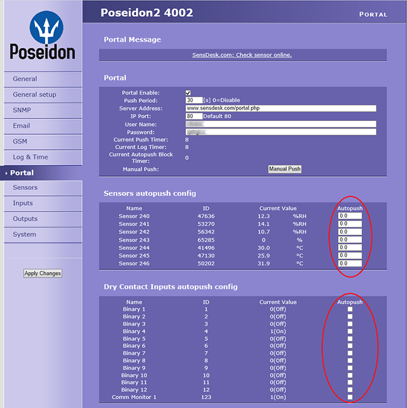Click the Poseidon trident logo
This screenshot has height=408, width=407.
[x=43, y=29]
